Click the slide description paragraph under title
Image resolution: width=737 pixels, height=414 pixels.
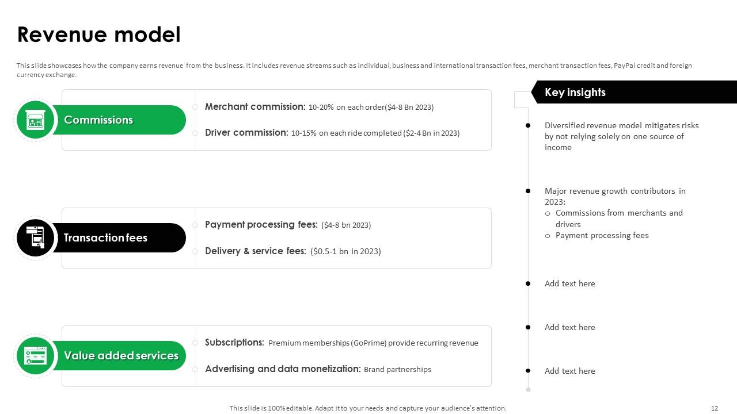tap(354, 70)
